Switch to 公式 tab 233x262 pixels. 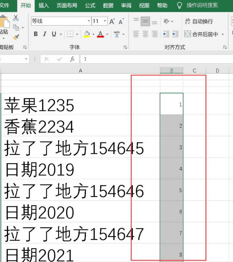point(90,6)
